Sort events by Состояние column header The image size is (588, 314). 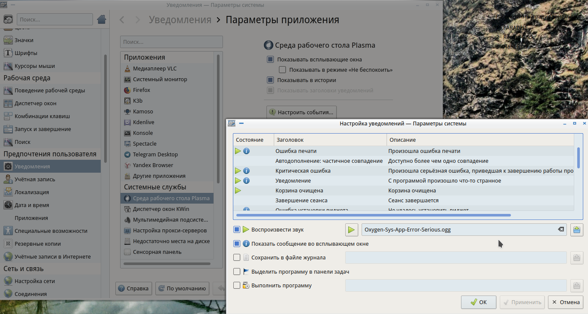point(253,140)
